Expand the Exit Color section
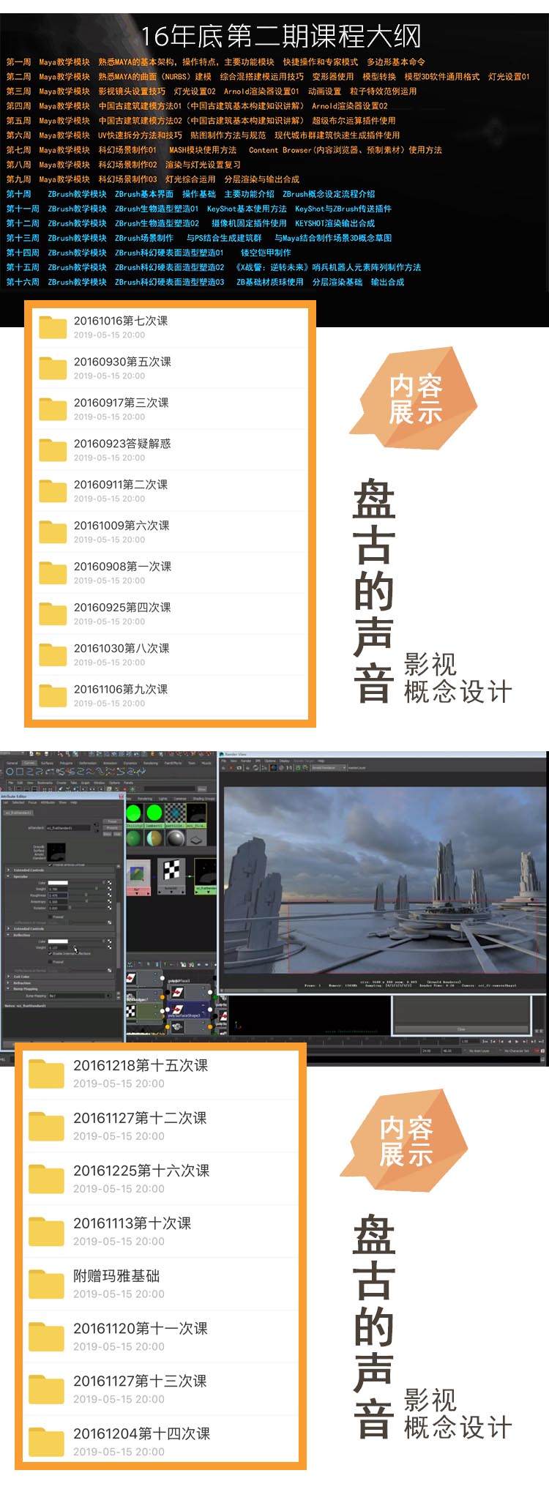549x1492 pixels. 8,977
